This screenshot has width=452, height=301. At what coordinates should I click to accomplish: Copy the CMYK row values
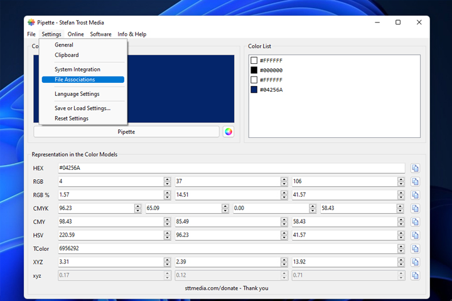click(415, 208)
